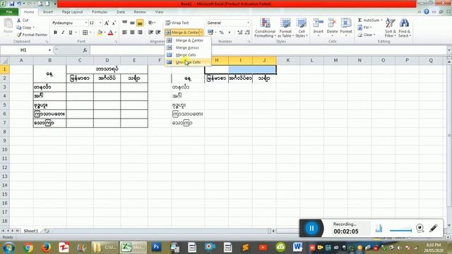The width and height of the screenshot is (452, 254).
Task: Click the Format Painter brush
Action: pyautogui.click(x=19, y=35)
